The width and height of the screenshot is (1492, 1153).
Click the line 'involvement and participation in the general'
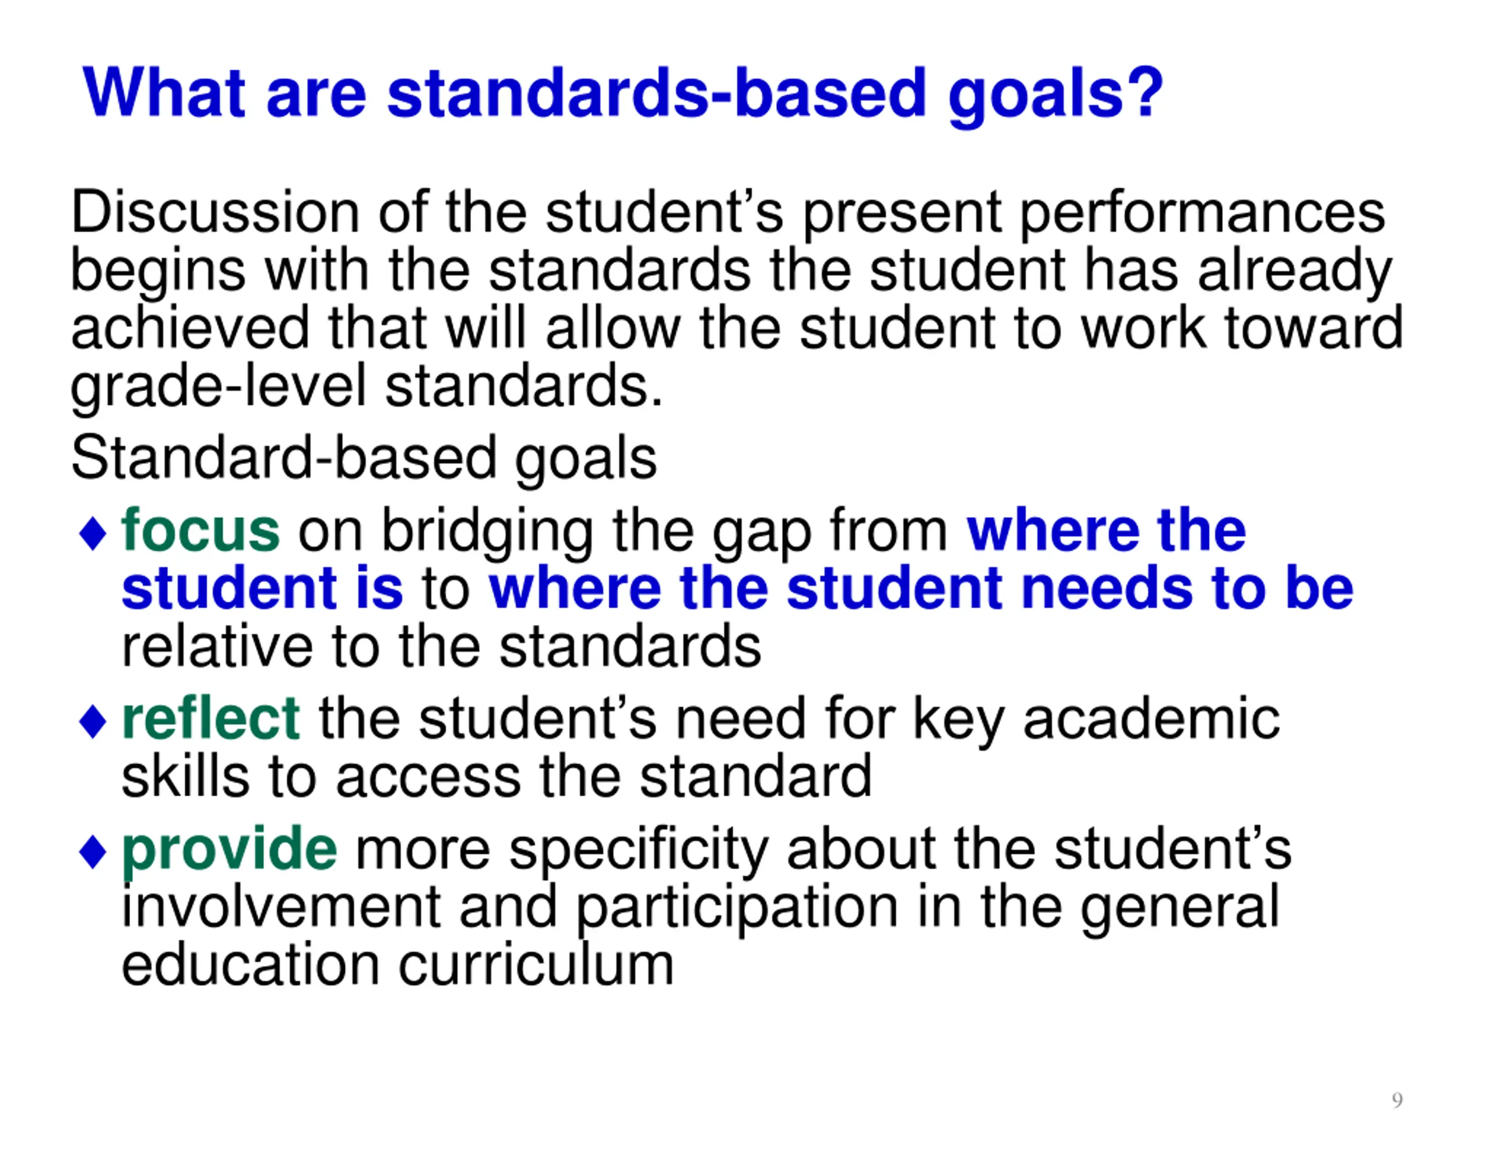pos(700,908)
